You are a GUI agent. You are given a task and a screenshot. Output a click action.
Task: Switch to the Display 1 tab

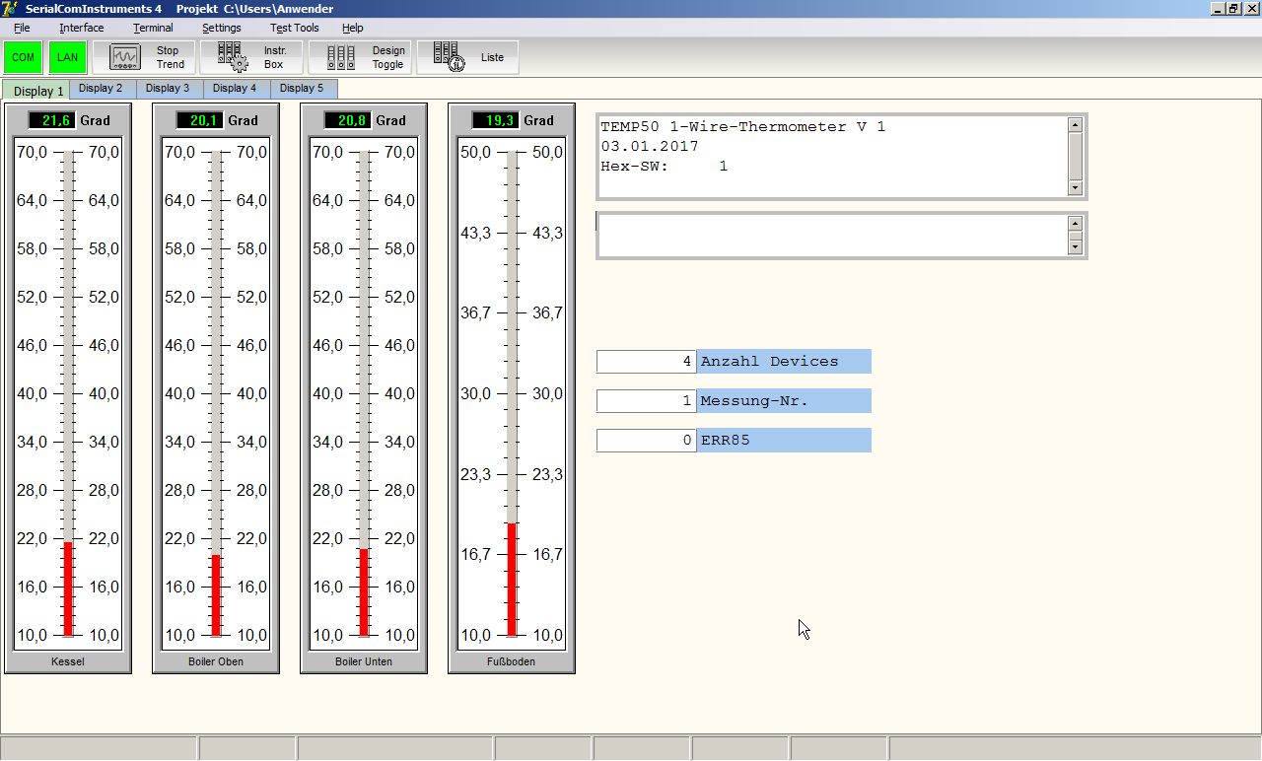[x=36, y=90]
